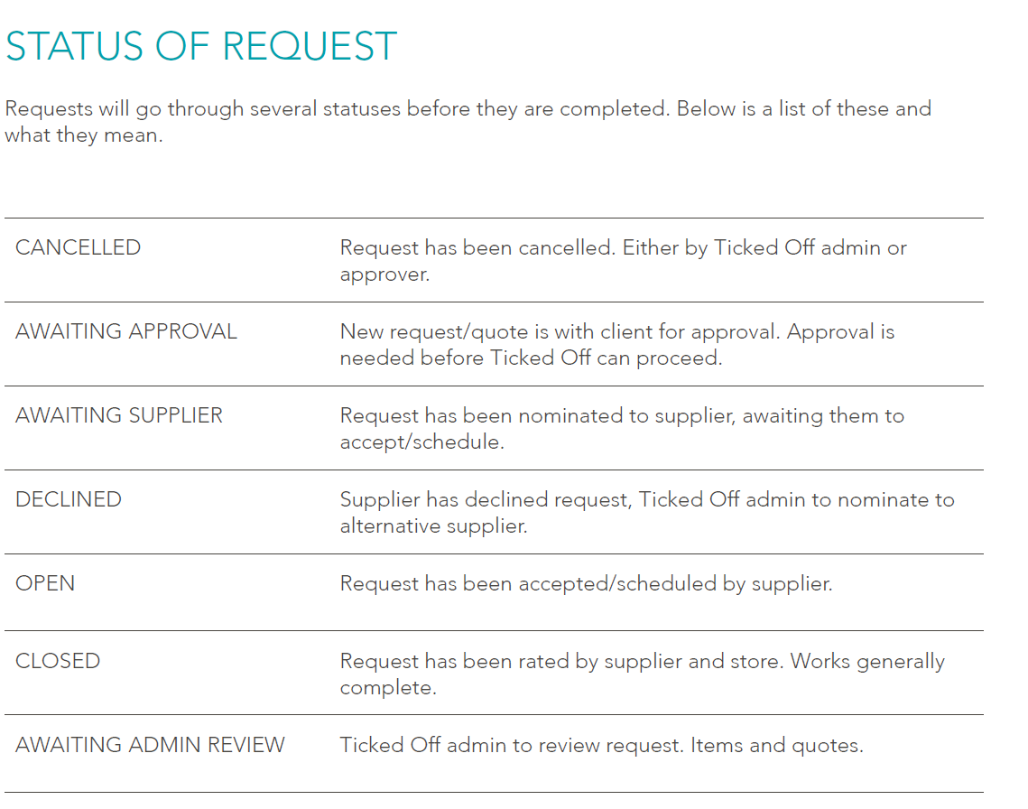The height and width of the screenshot is (809, 1028).
Task: Click the OPEN status label
Action: [45, 583]
